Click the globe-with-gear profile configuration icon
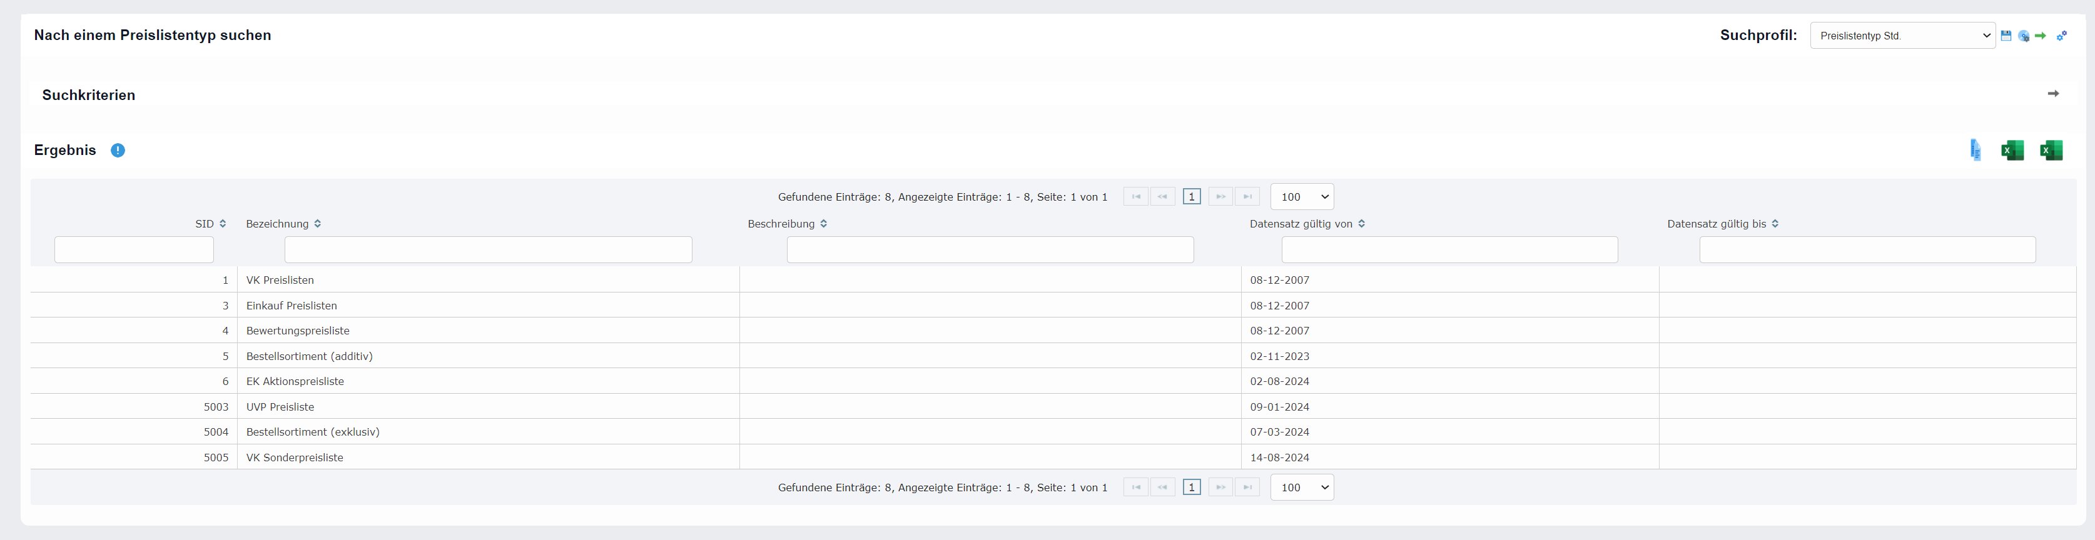Image resolution: width=2095 pixels, height=540 pixels. (x=2024, y=36)
